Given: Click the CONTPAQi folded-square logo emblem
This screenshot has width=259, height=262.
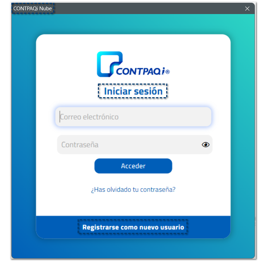Looking at the screenshot, I should [110, 64].
